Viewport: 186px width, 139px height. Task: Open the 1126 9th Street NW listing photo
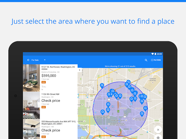coord(31,105)
